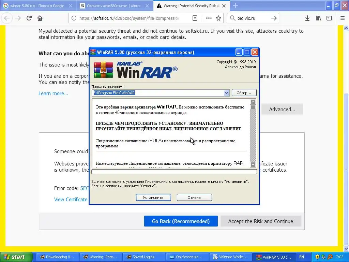This screenshot has width=349, height=262.
Task: Click the taskbar clock showing 7:02
Action: [x=340, y=257]
